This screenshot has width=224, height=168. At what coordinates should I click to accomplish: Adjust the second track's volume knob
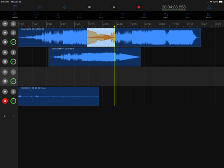tap(13, 62)
